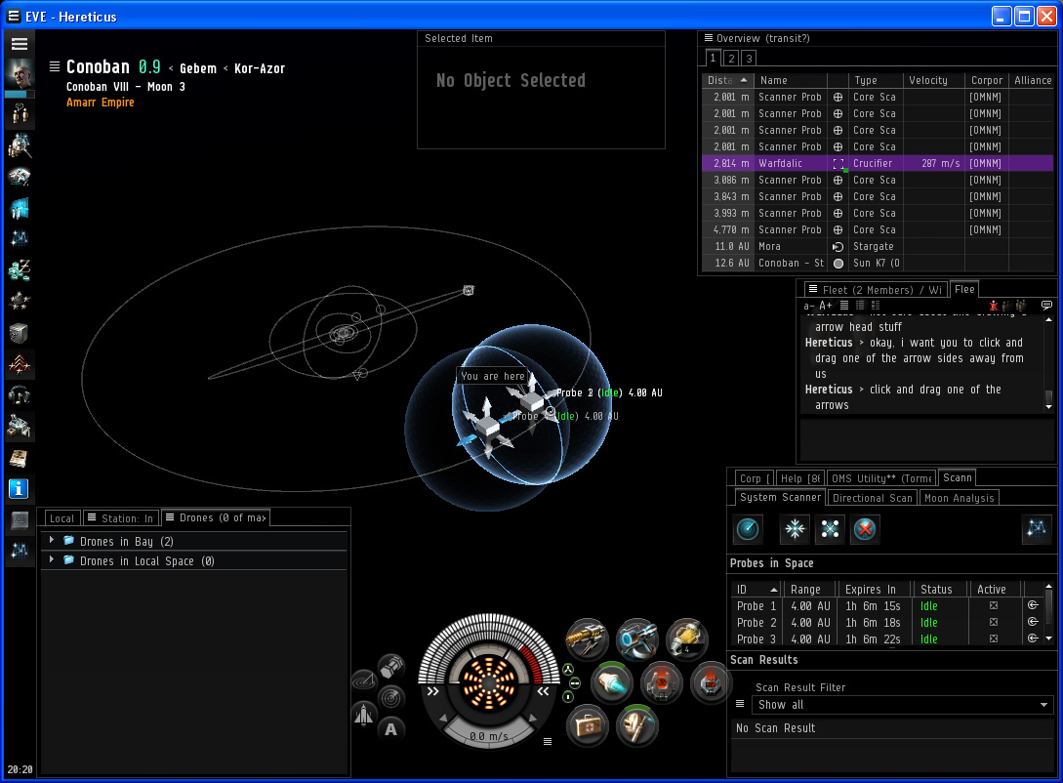
Task: Open the star map icon in sidebar
Action: pyautogui.click(x=19, y=238)
